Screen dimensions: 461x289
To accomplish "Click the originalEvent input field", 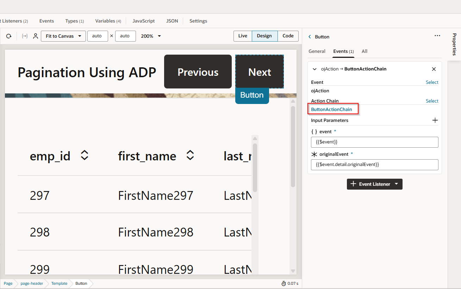I will tap(374, 165).
